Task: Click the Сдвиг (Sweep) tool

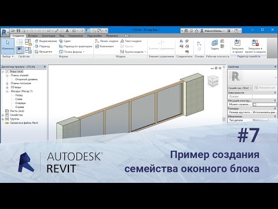Action: click(65, 41)
